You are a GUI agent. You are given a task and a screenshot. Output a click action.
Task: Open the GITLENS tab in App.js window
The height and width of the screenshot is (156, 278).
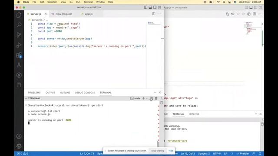tap(194, 114)
